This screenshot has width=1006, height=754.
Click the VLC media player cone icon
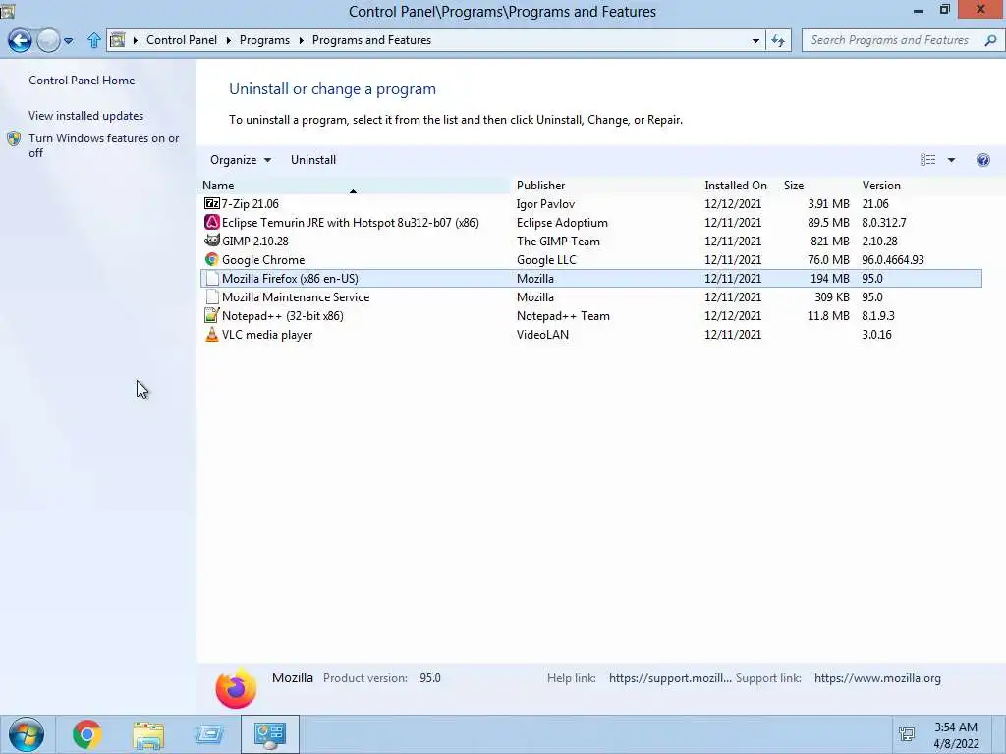tap(212, 334)
